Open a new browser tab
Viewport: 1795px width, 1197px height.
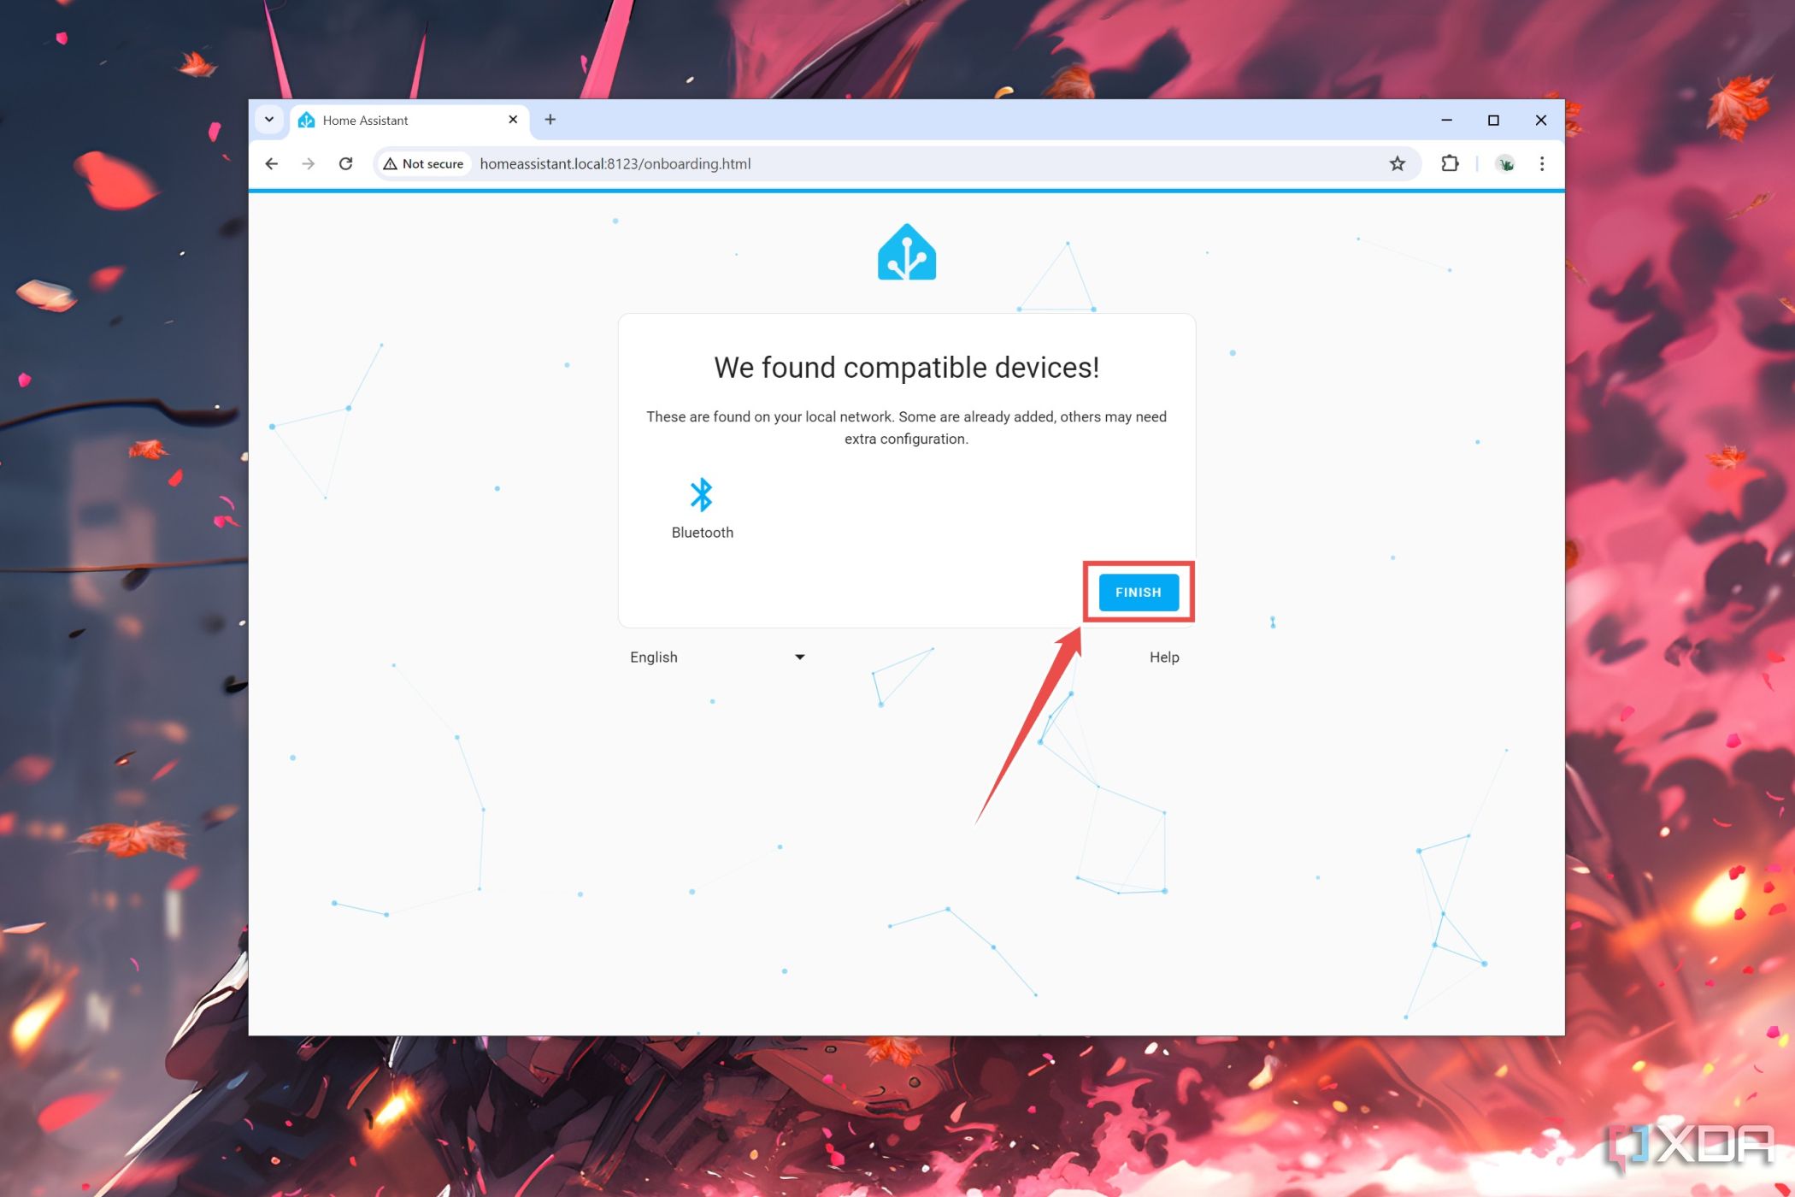(x=550, y=119)
